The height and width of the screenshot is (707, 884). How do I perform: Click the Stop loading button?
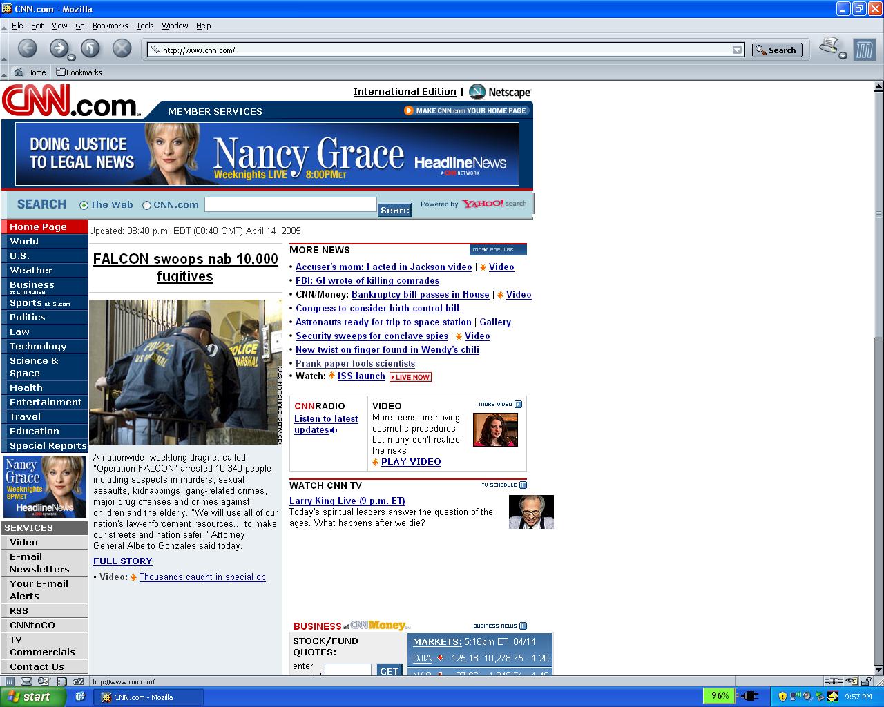pos(122,48)
